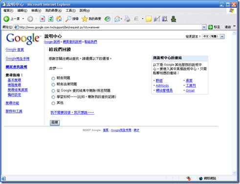Click the Search magnifier toolbar icon

click(x=68, y=19)
